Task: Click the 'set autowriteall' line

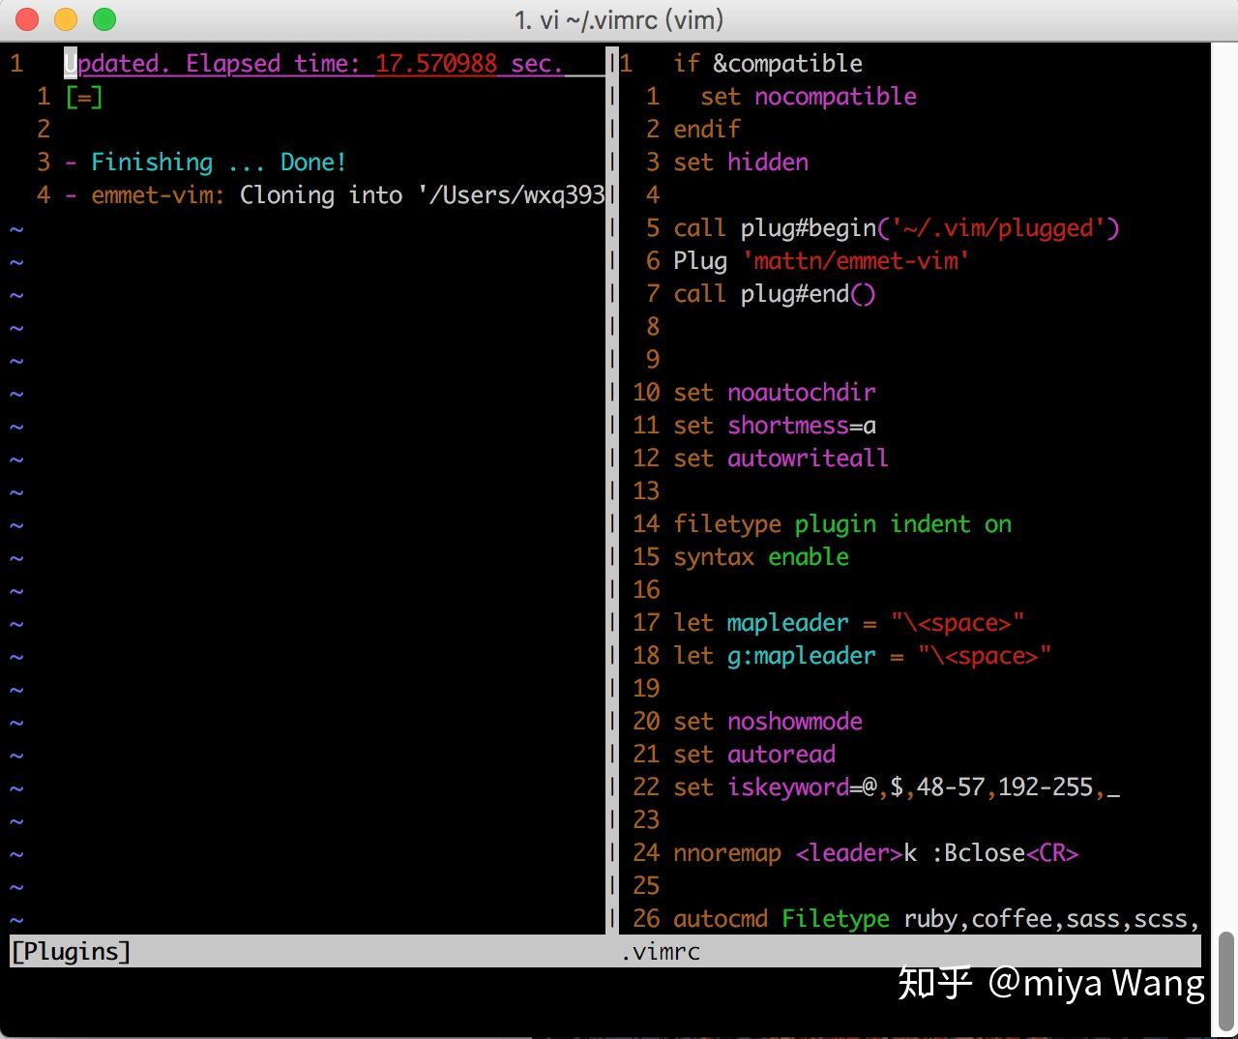Action: pyautogui.click(x=781, y=459)
